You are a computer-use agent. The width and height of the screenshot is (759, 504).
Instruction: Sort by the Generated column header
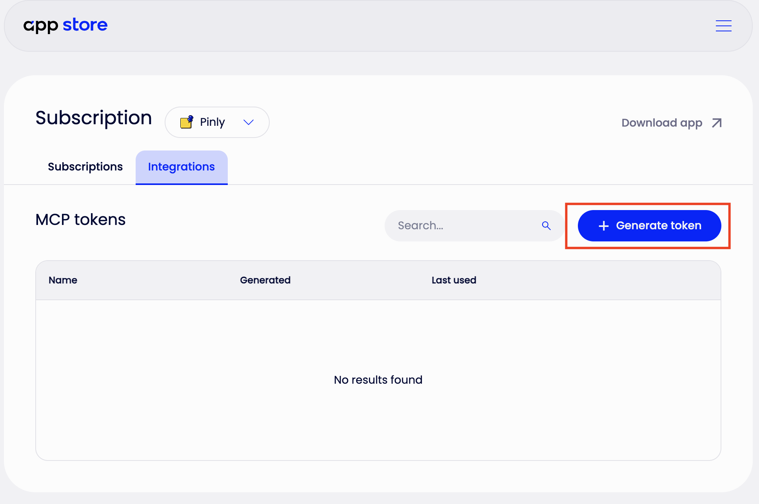point(265,280)
